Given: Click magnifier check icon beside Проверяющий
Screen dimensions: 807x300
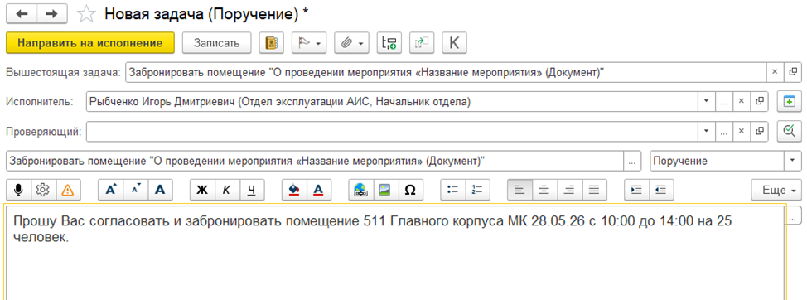Looking at the screenshot, I should [x=789, y=131].
